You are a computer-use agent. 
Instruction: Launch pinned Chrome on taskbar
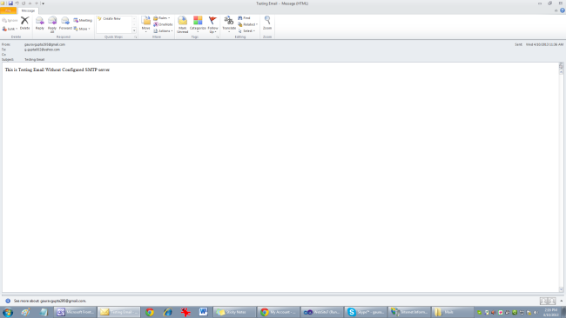[150, 312]
